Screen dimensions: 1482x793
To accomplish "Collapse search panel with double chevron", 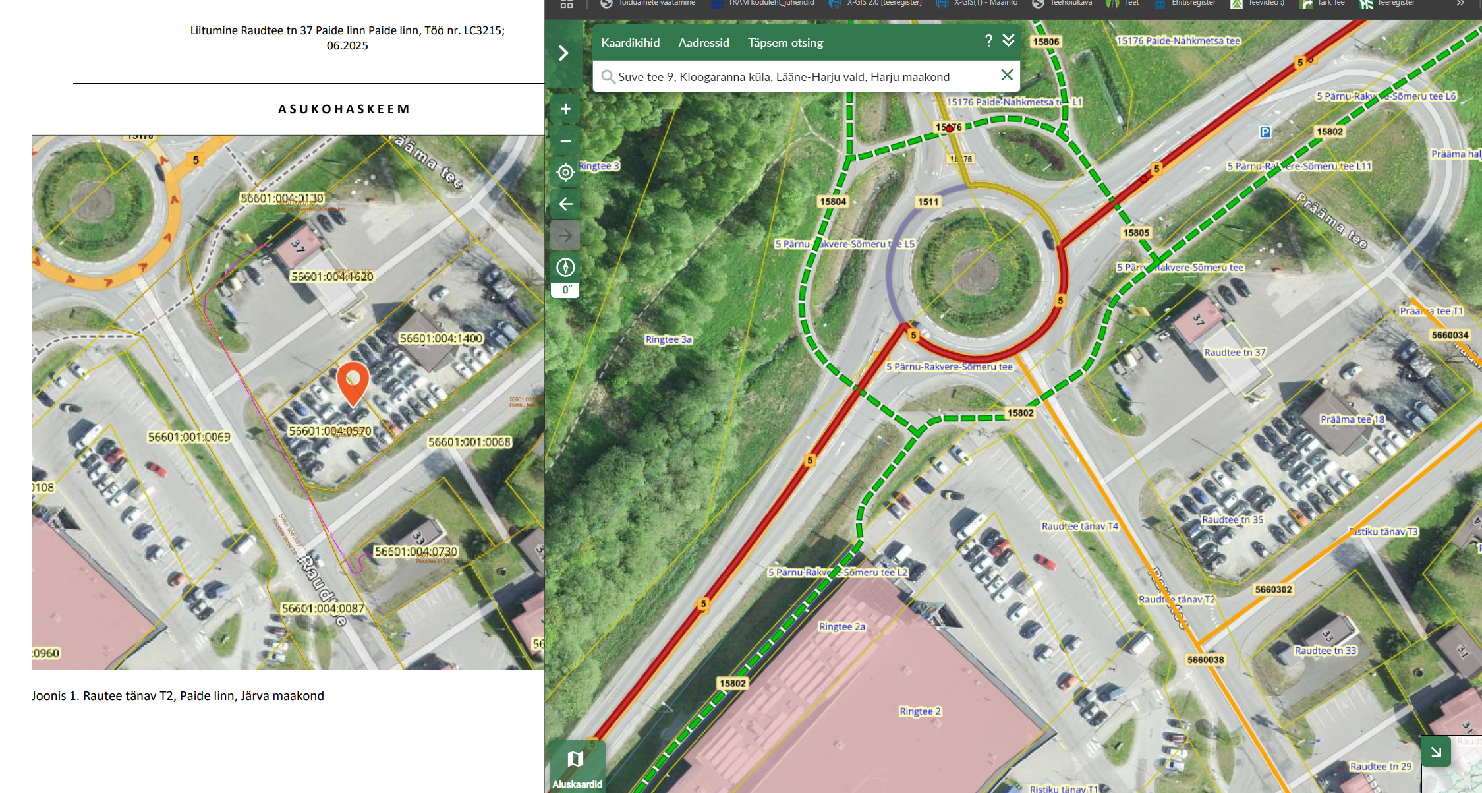I will tap(1008, 41).
